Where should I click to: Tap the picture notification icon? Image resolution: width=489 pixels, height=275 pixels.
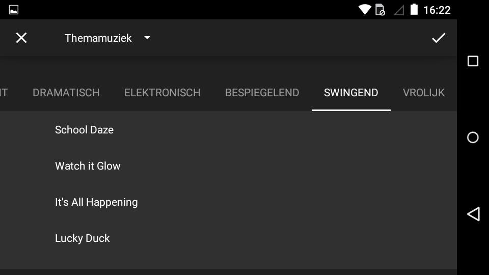pyautogui.click(x=14, y=10)
